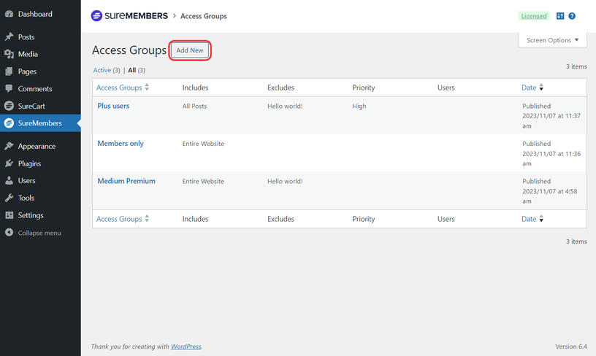Click Collapse menu label

39,233
